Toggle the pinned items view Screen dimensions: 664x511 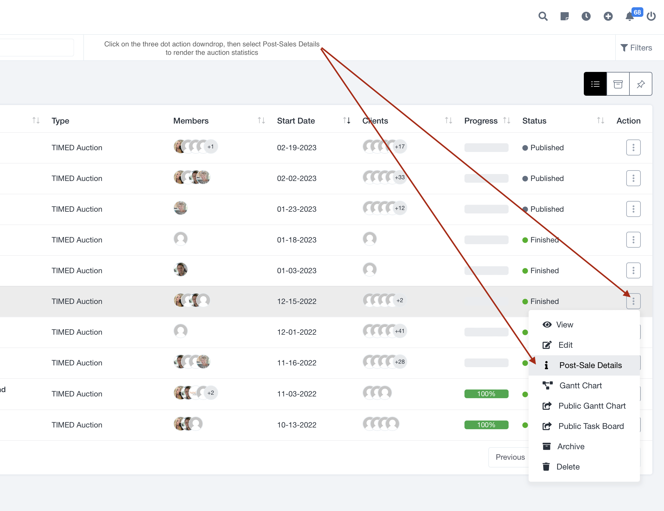click(x=640, y=84)
